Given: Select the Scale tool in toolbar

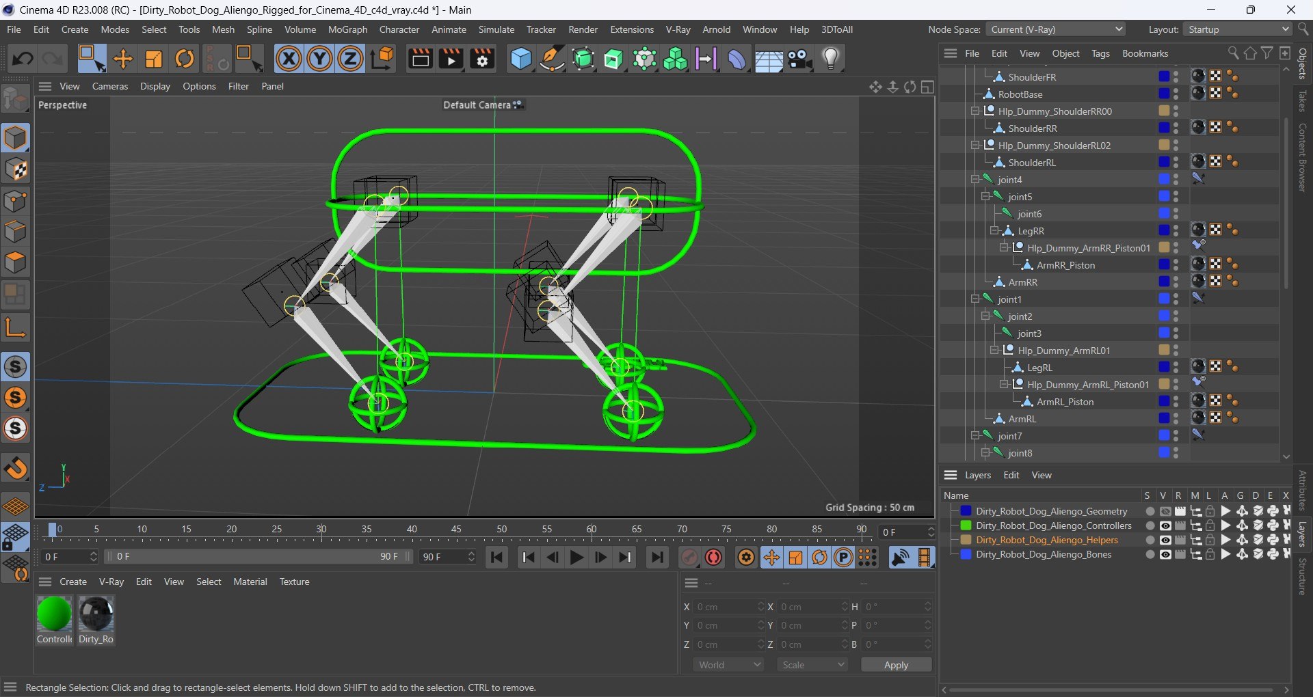Looking at the screenshot, I should 154,59.
